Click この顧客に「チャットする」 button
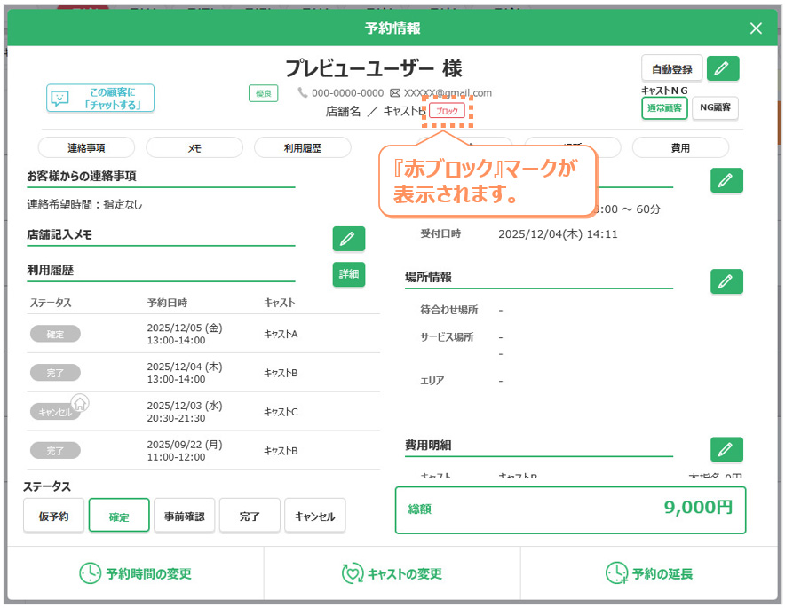The height and width of the screenshot is (608, 785). [x=100, y=99]
